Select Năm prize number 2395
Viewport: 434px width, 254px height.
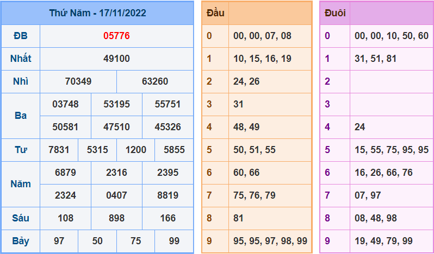tap(168, 173)
